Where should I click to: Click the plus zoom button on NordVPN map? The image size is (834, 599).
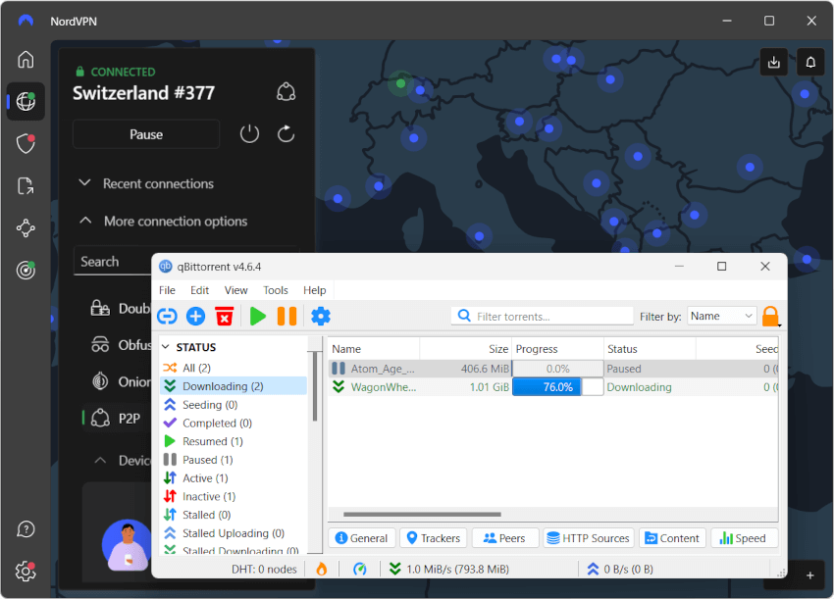(x=809, y=575)
